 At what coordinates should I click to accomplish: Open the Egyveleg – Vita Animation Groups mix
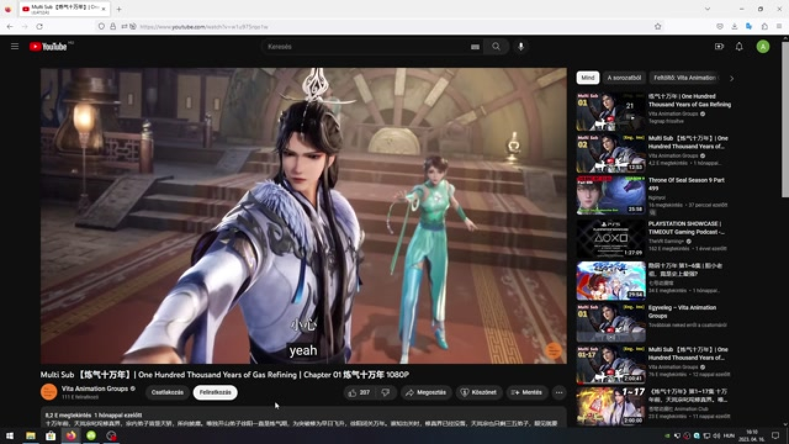pos(682,311)
